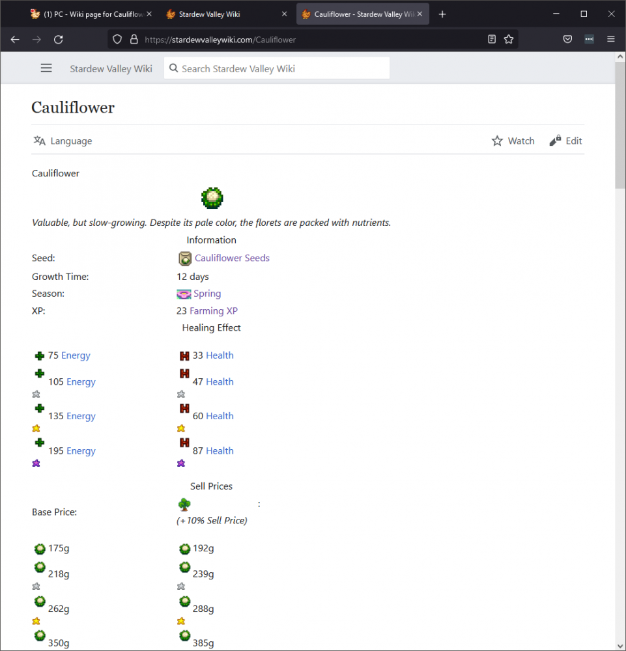Click cauliflower icon beside 288g
This screenshot has width=626, height=651.
[185, 602]
